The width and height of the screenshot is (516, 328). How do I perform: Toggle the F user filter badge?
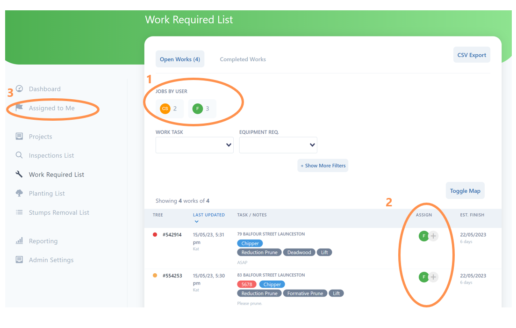[202, 108]
